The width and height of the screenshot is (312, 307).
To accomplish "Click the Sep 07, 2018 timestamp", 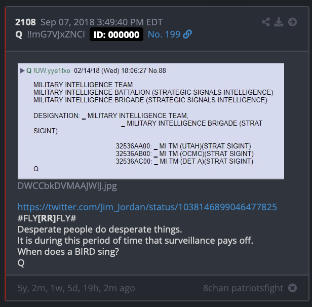I will (x=102, y=22).
